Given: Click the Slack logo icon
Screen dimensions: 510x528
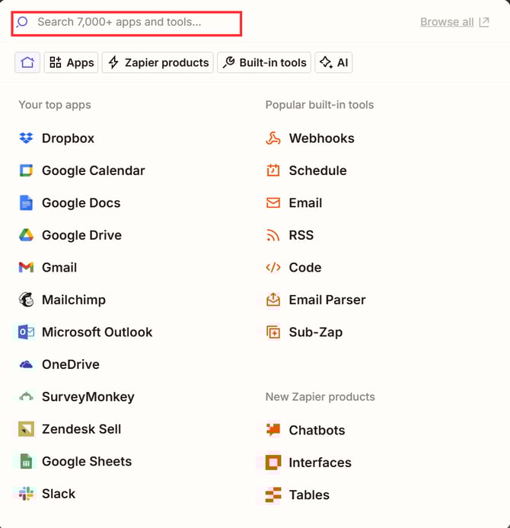Looking at the screenshot, I should click(27, 494).
